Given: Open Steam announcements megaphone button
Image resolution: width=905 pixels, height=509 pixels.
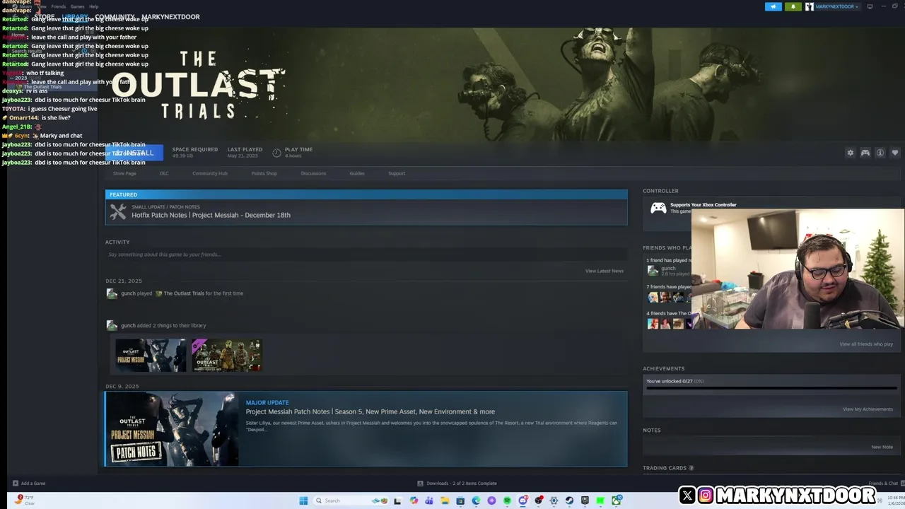Looking at the screenshot, I should point(773,6).
